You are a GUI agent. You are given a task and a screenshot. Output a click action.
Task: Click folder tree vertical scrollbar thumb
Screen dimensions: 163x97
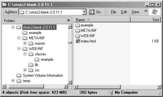(70, 42)
